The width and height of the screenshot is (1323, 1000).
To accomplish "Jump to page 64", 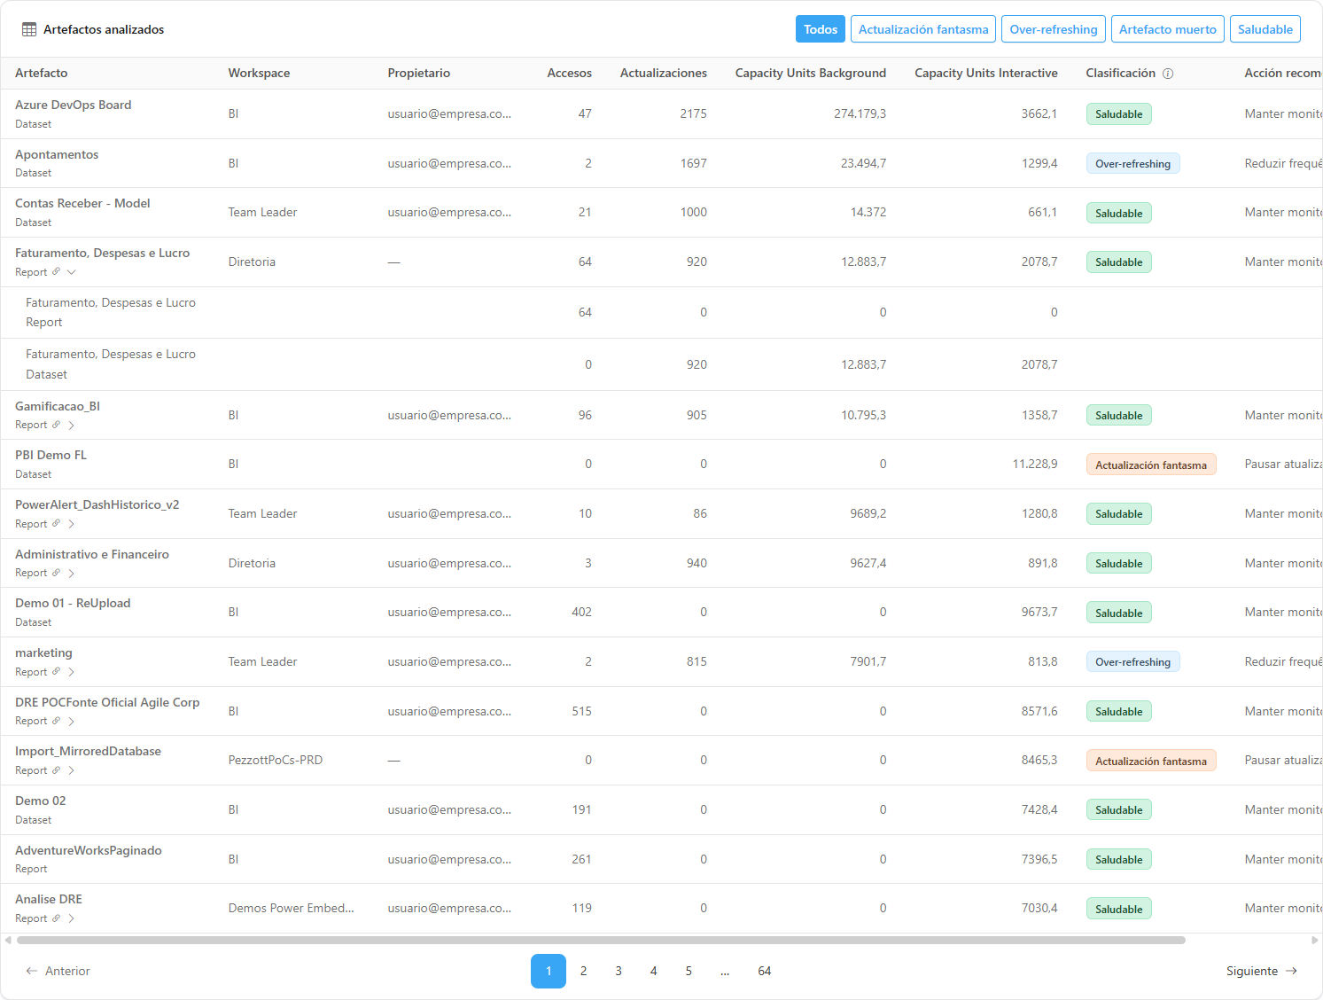I will tap(765, 972).
